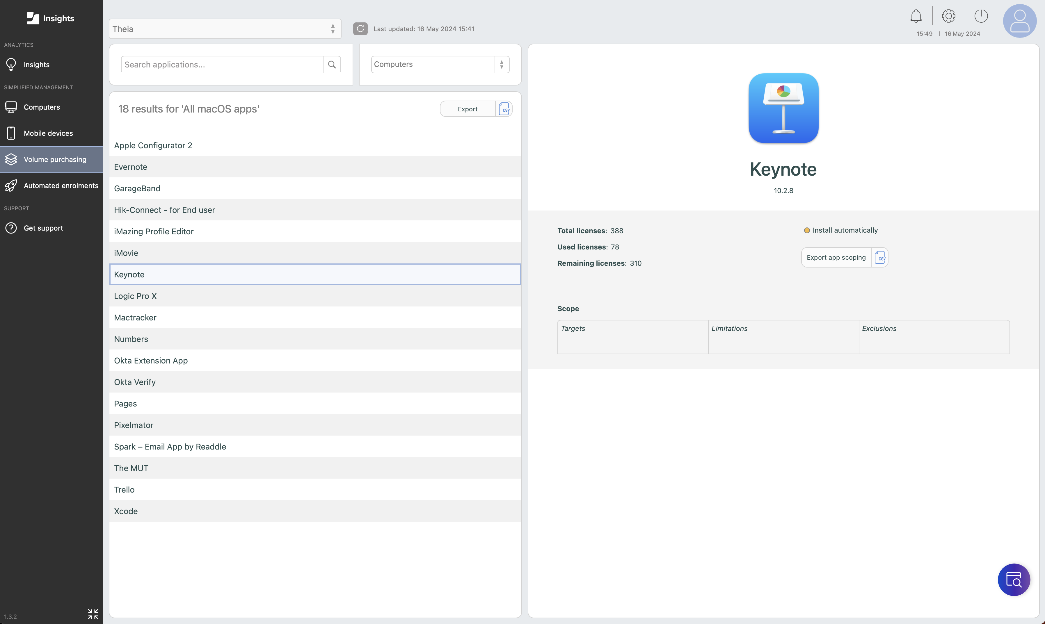The height and width of the screenshot is (624, 1045).
Task: Click Keynote version 10.2.8 text
Action: coord(783,190)
